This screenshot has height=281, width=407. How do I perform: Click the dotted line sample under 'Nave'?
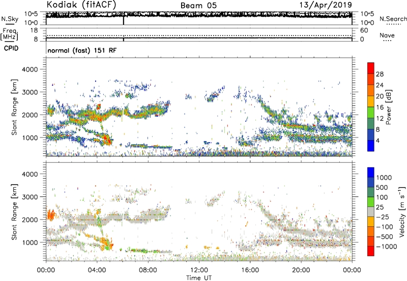[x=387, y=41]
